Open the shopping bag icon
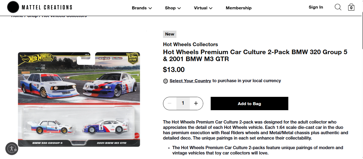Image resolution: width=363 pixels, height=159 pixels. (351, 7)
